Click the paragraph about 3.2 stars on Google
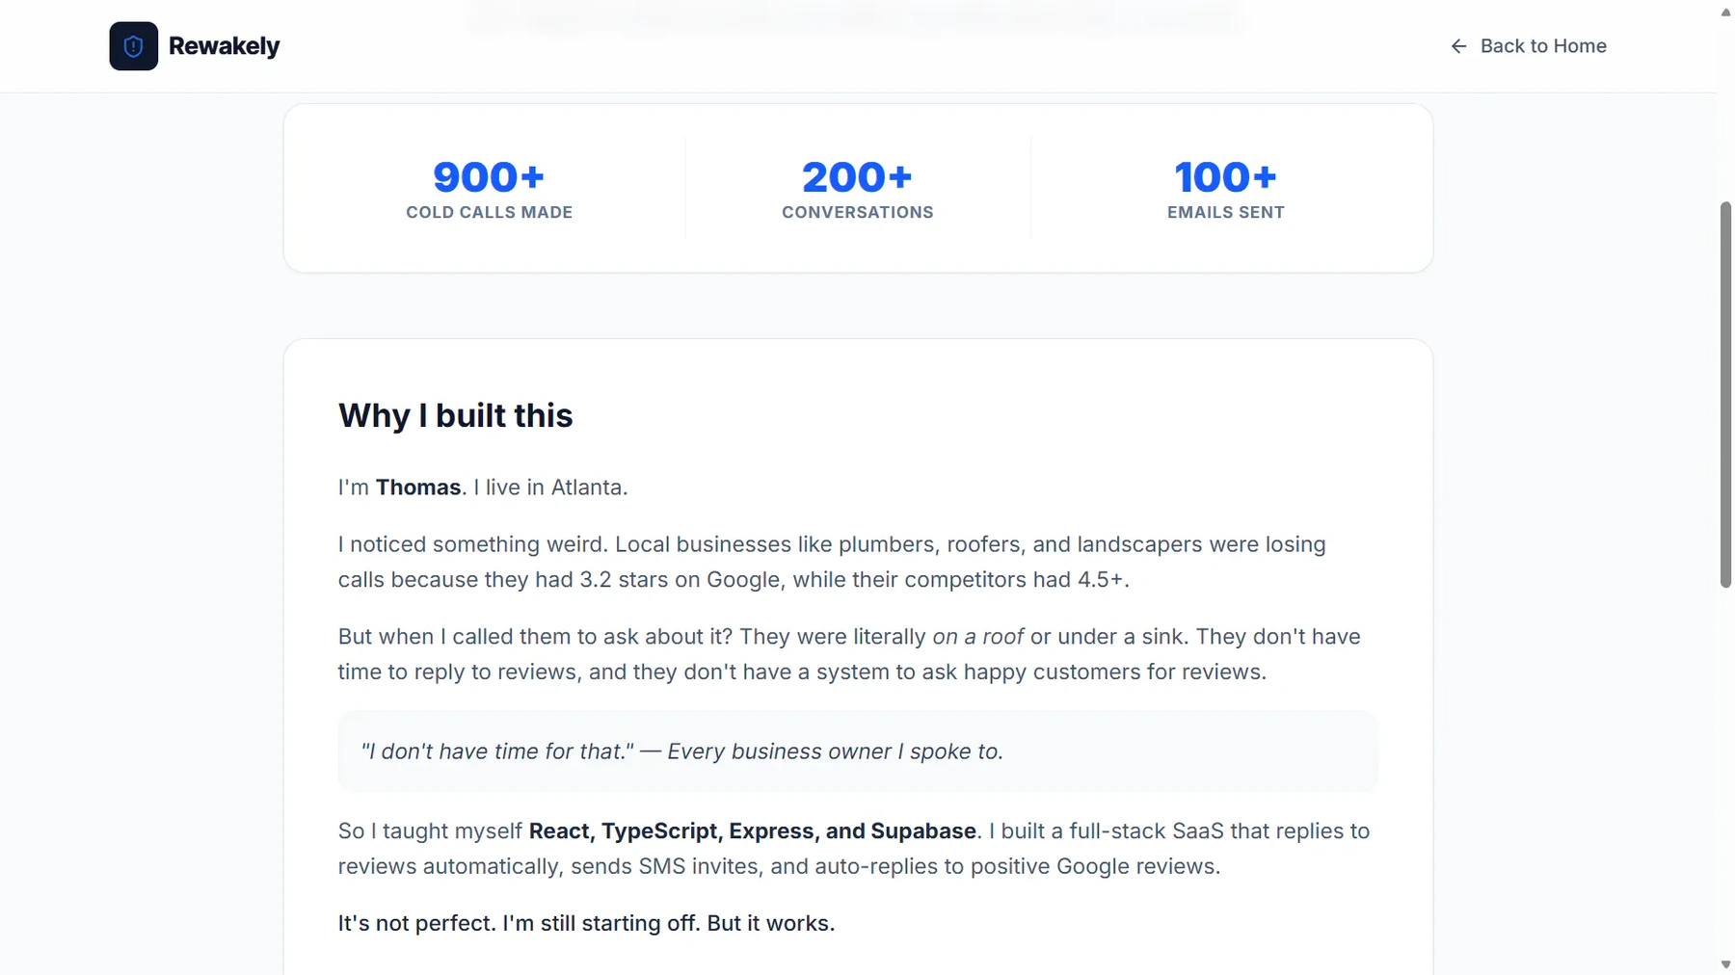This screenshot has width=1735, height=975. click(x=832, y=562)
